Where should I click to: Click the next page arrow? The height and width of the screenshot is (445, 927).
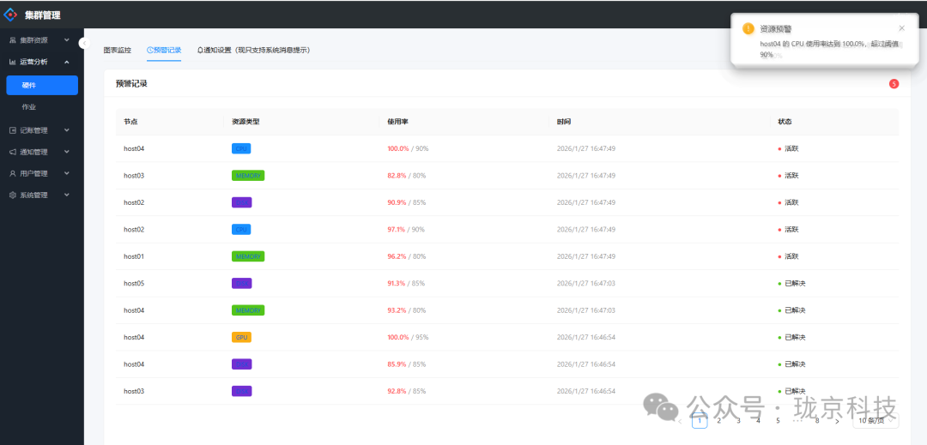[x=837, y=421]
